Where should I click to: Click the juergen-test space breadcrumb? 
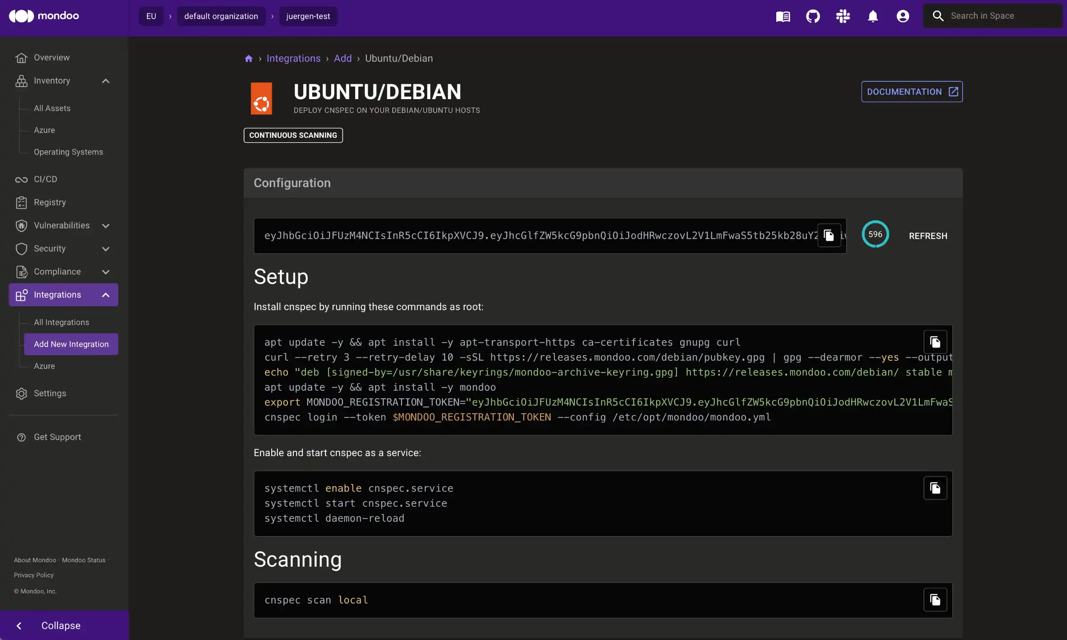tap(308, 16)
